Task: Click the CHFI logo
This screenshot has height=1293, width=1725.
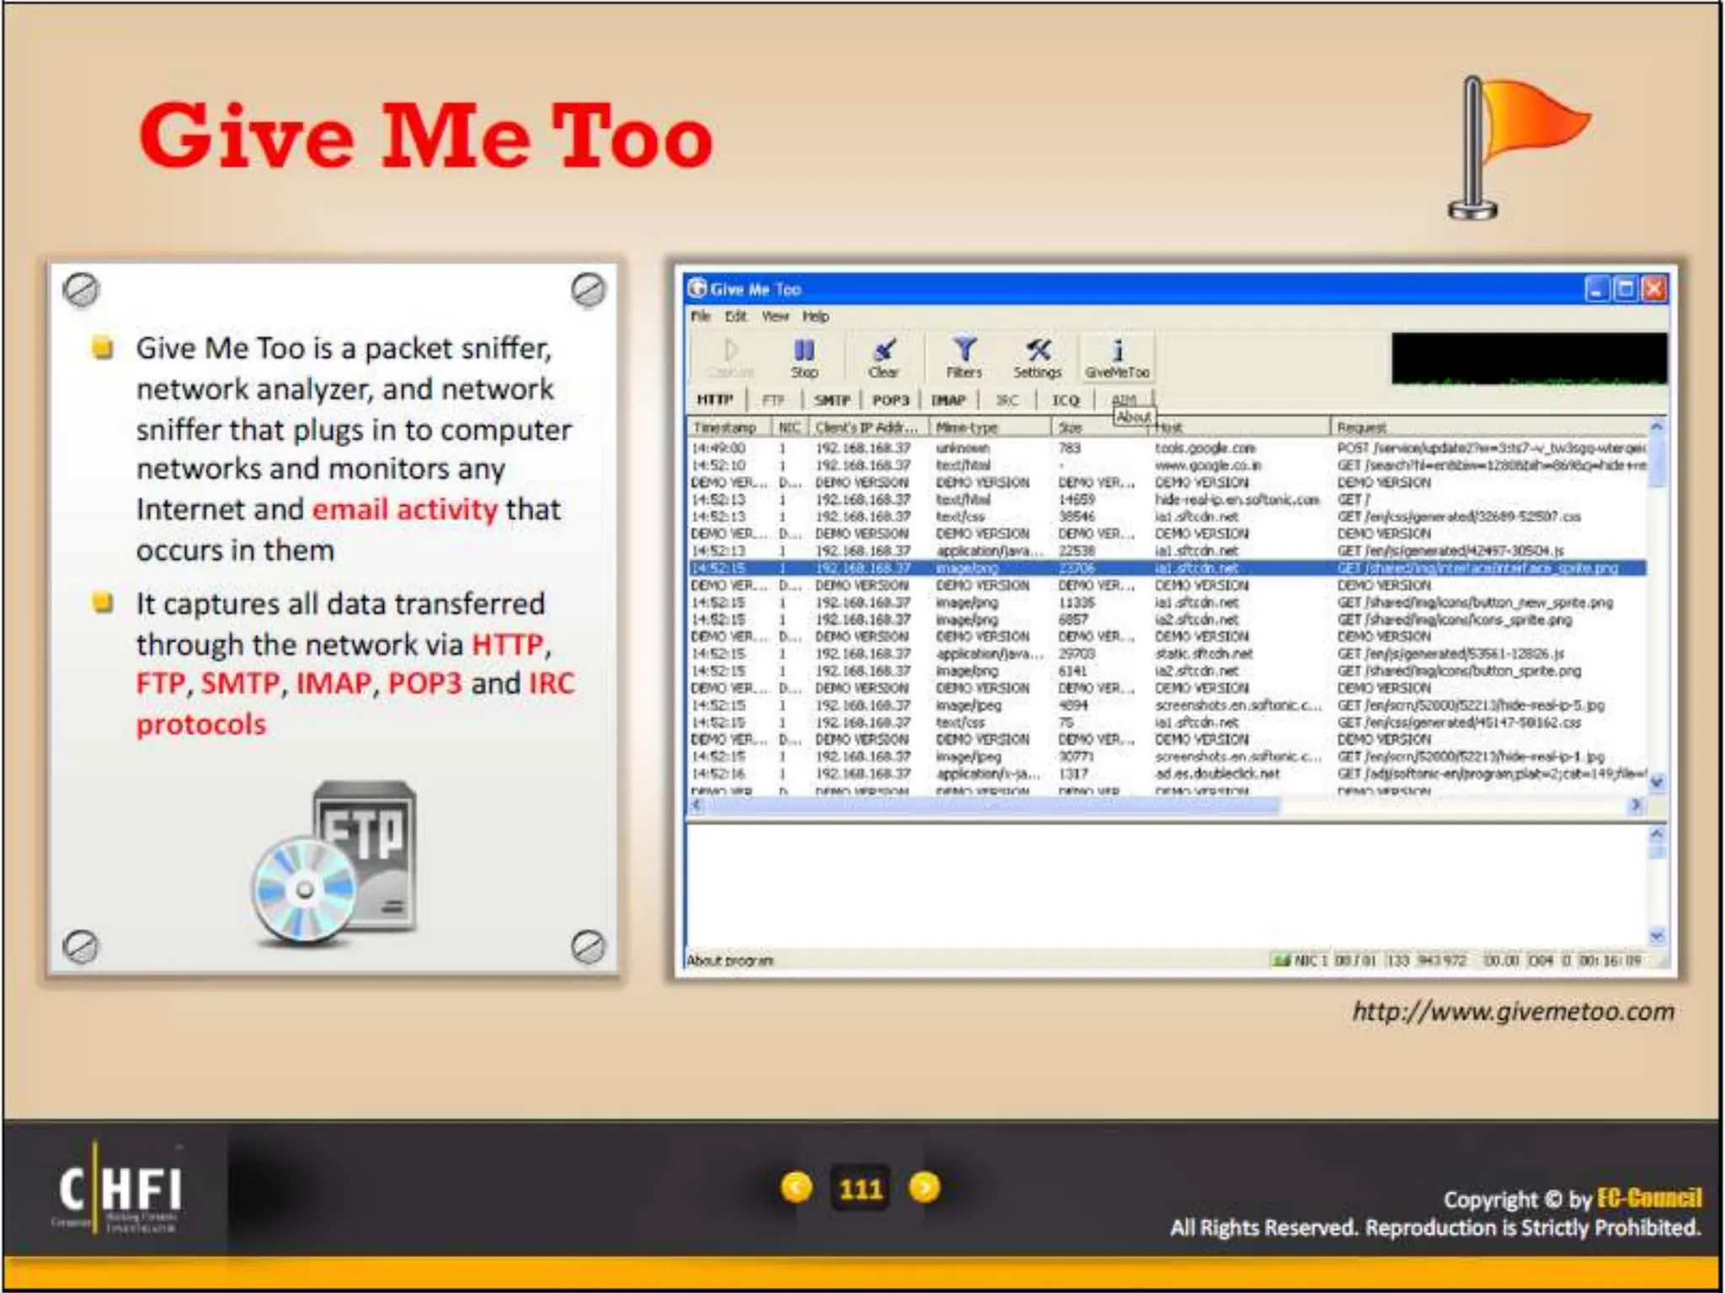Action: pos(120,1189)
